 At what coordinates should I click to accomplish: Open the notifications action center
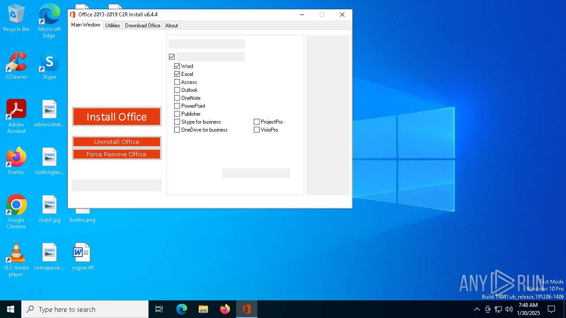click(551, 309)
